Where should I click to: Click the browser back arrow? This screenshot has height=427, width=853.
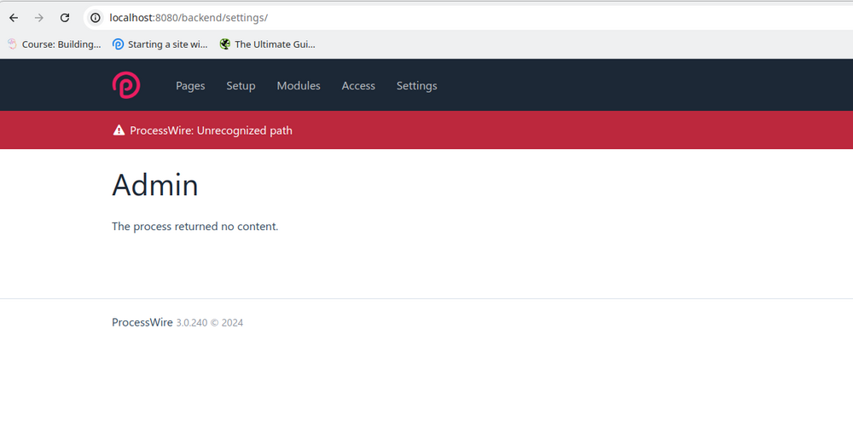pyautogui.click(x=14, y=18)
